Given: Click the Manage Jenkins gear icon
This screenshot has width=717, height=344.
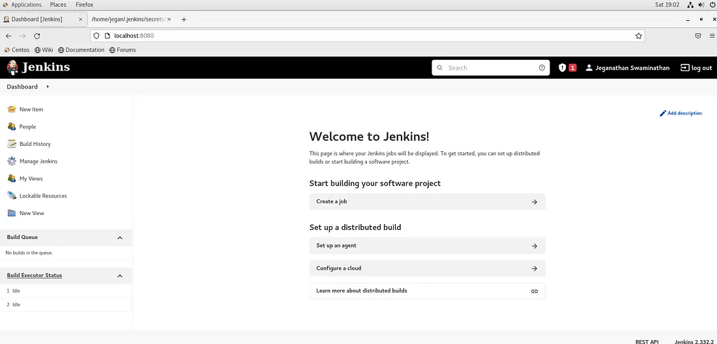Looking at the screenshot, I should pyautogui.click(x=12, y=162).
